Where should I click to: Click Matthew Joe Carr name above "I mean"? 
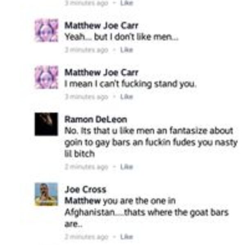[101, 72]
